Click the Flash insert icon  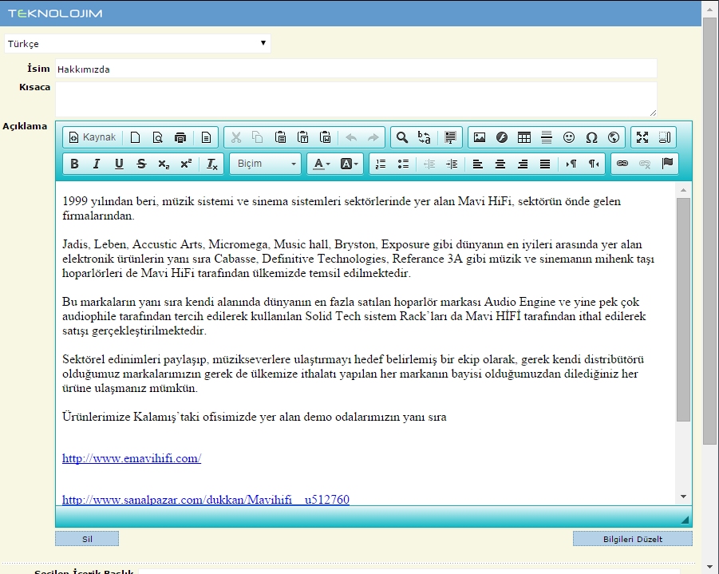[502, 137]
